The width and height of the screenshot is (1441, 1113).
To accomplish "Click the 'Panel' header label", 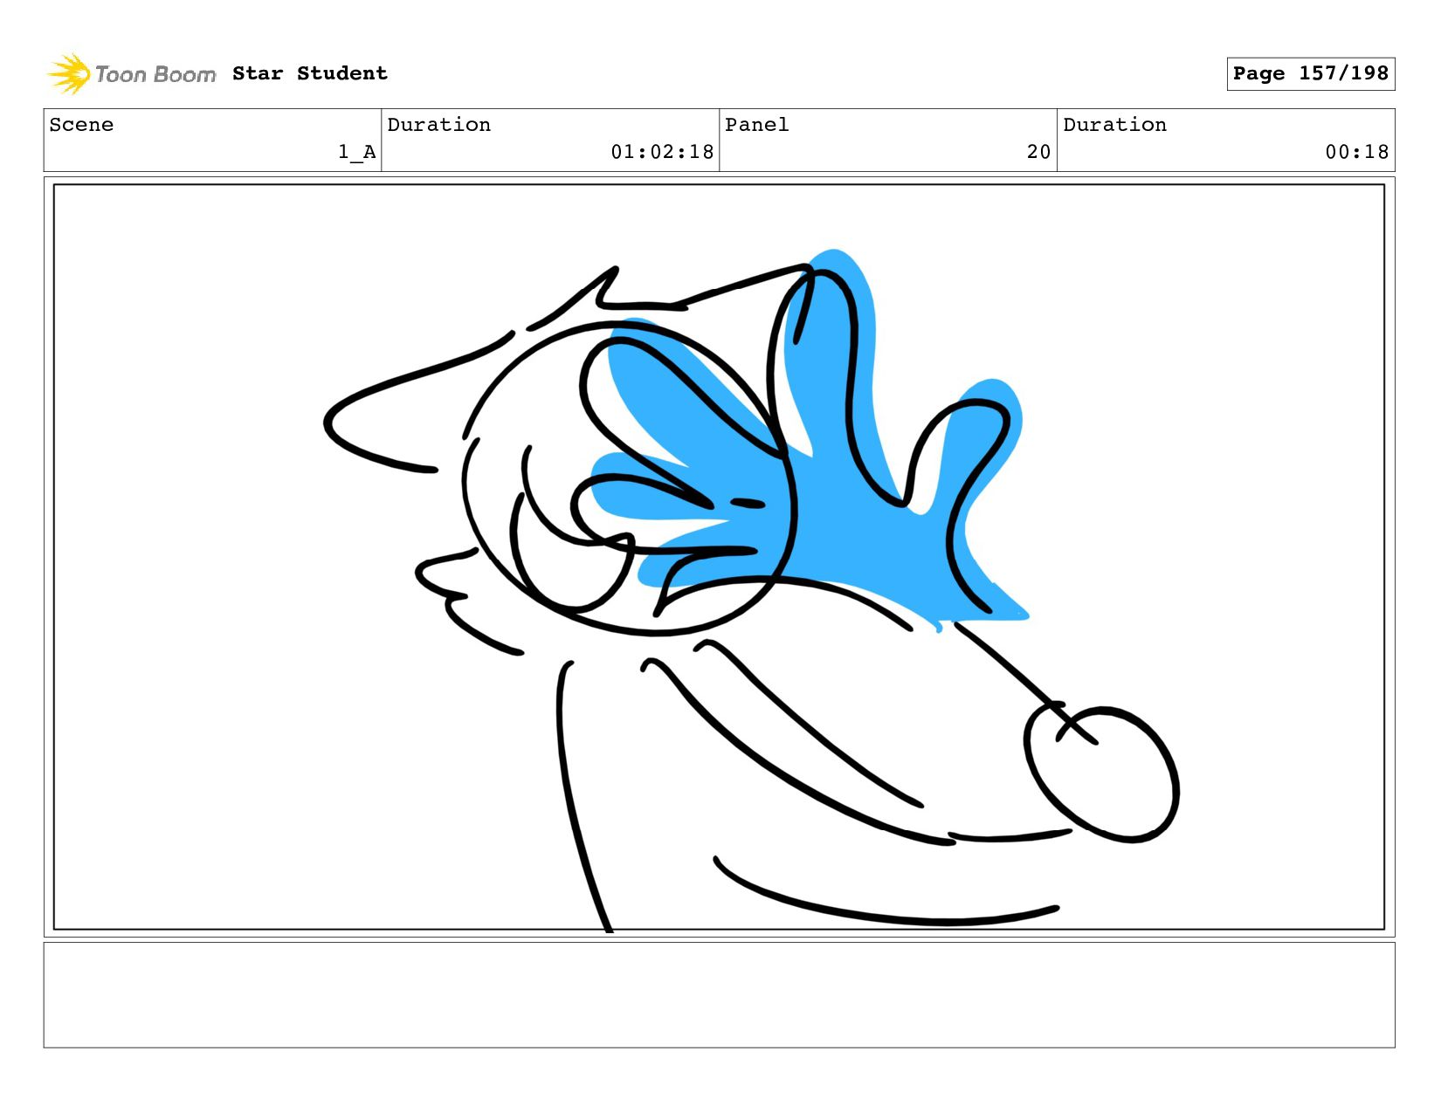I will [756, 125].
